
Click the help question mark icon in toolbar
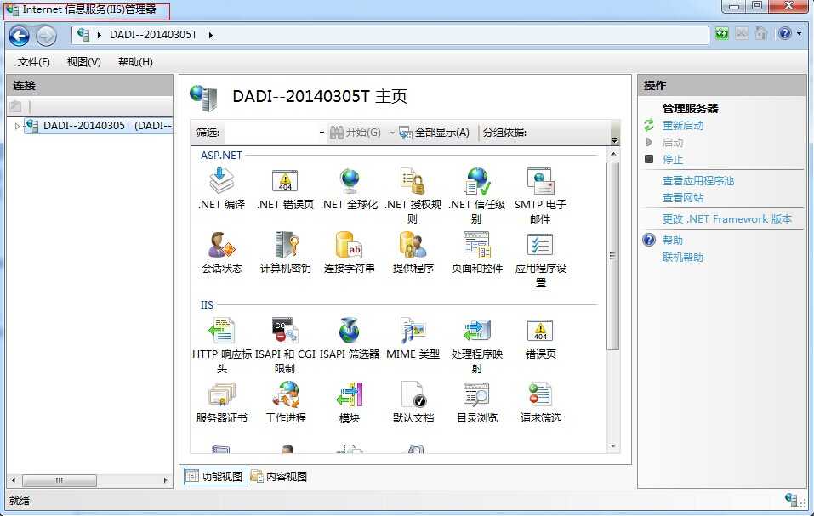coord(785,34)
